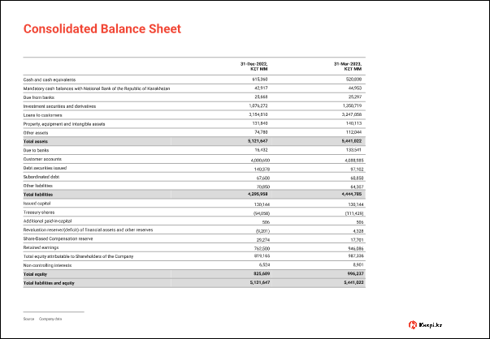Click the Consolidated Balance Sheet title

101,30
